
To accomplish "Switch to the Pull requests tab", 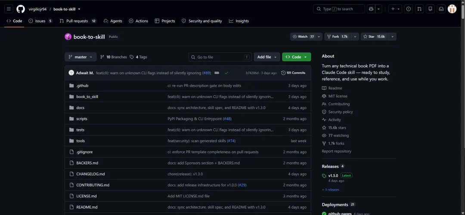I will click(78, 21).
